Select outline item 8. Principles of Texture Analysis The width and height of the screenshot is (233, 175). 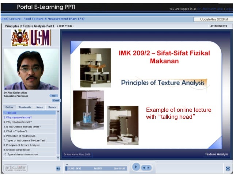tap(30, 145)
